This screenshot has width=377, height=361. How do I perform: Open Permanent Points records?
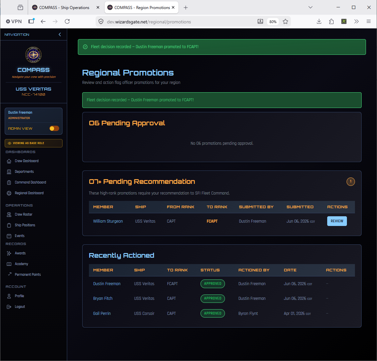tap(28, 274)
